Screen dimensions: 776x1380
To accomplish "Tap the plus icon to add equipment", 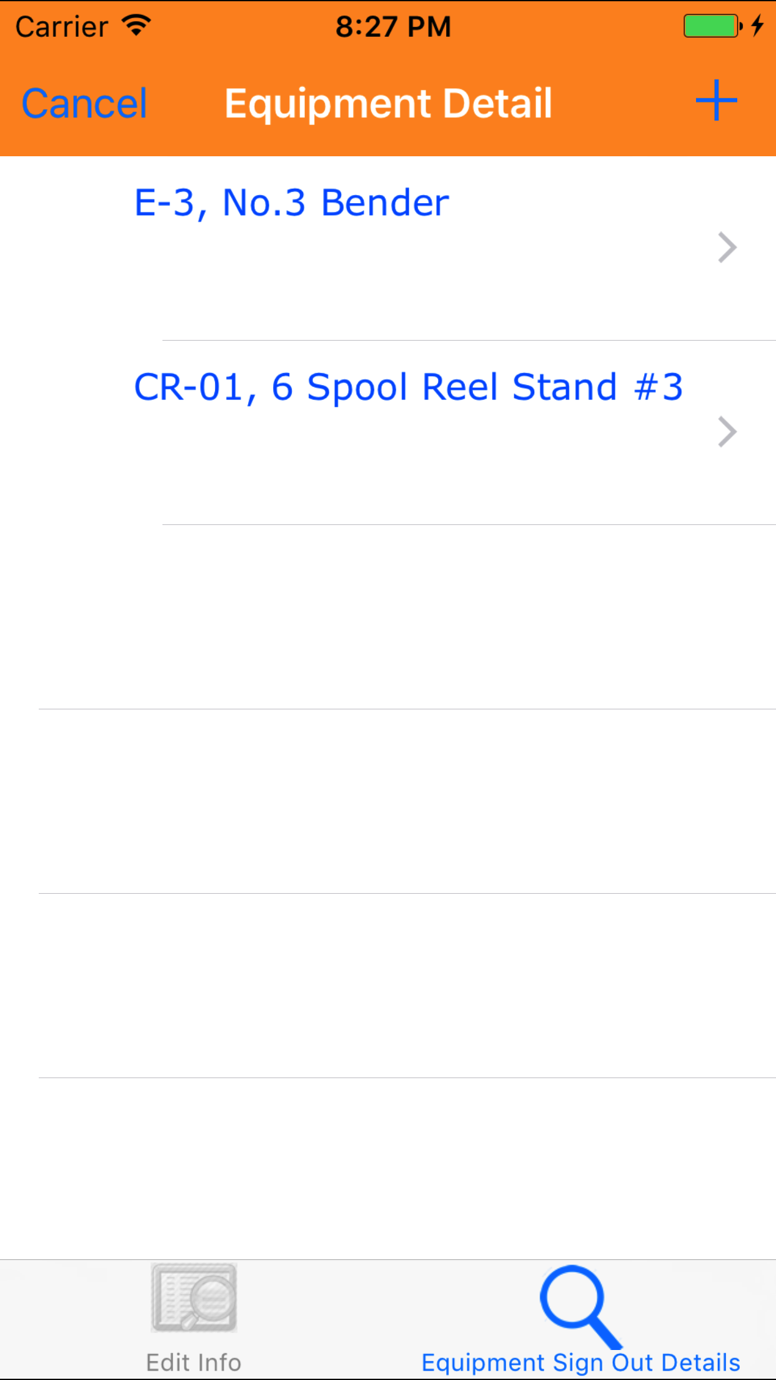I will (716, 101).
